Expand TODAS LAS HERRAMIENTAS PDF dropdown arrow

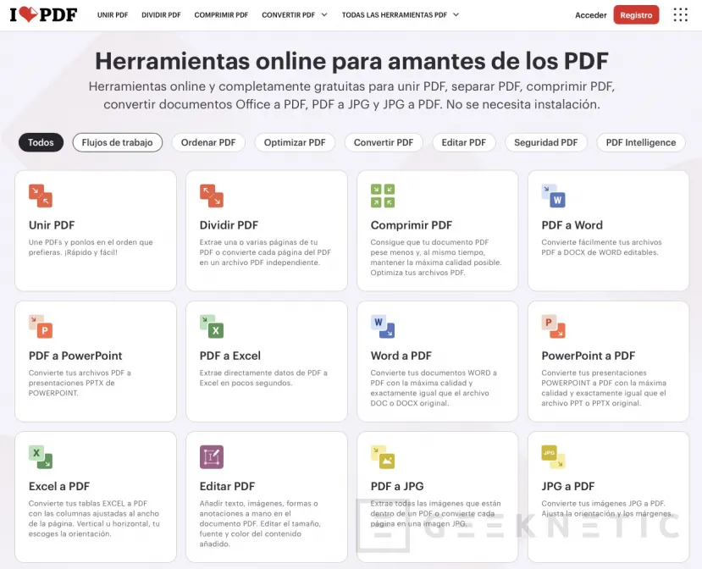[456, 14]
